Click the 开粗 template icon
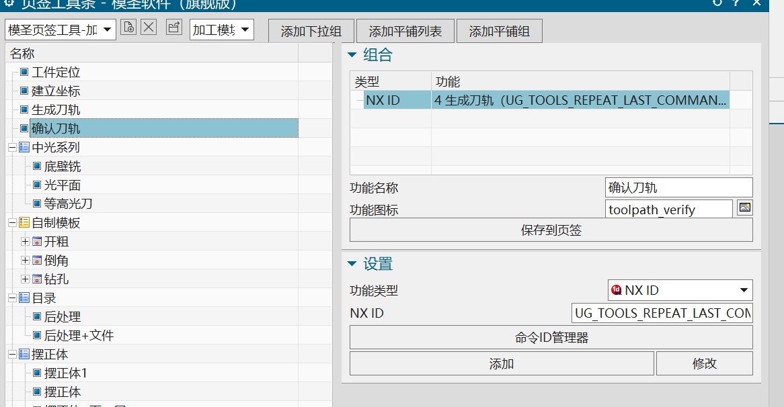784x407 pixels. [x=37, y=242]
